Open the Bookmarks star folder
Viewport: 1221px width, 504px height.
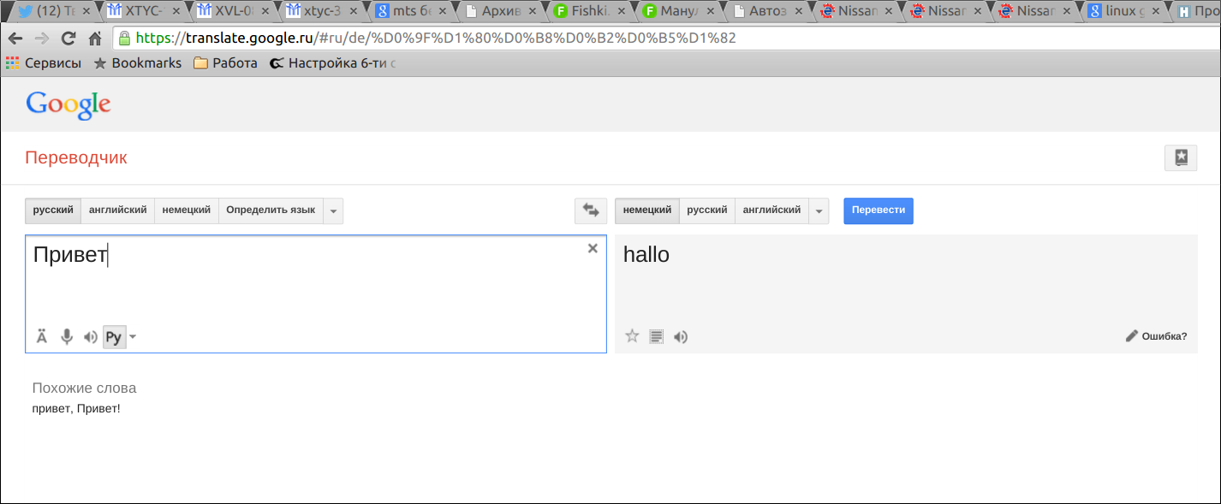pyautogui.click(x=137, y=62)
